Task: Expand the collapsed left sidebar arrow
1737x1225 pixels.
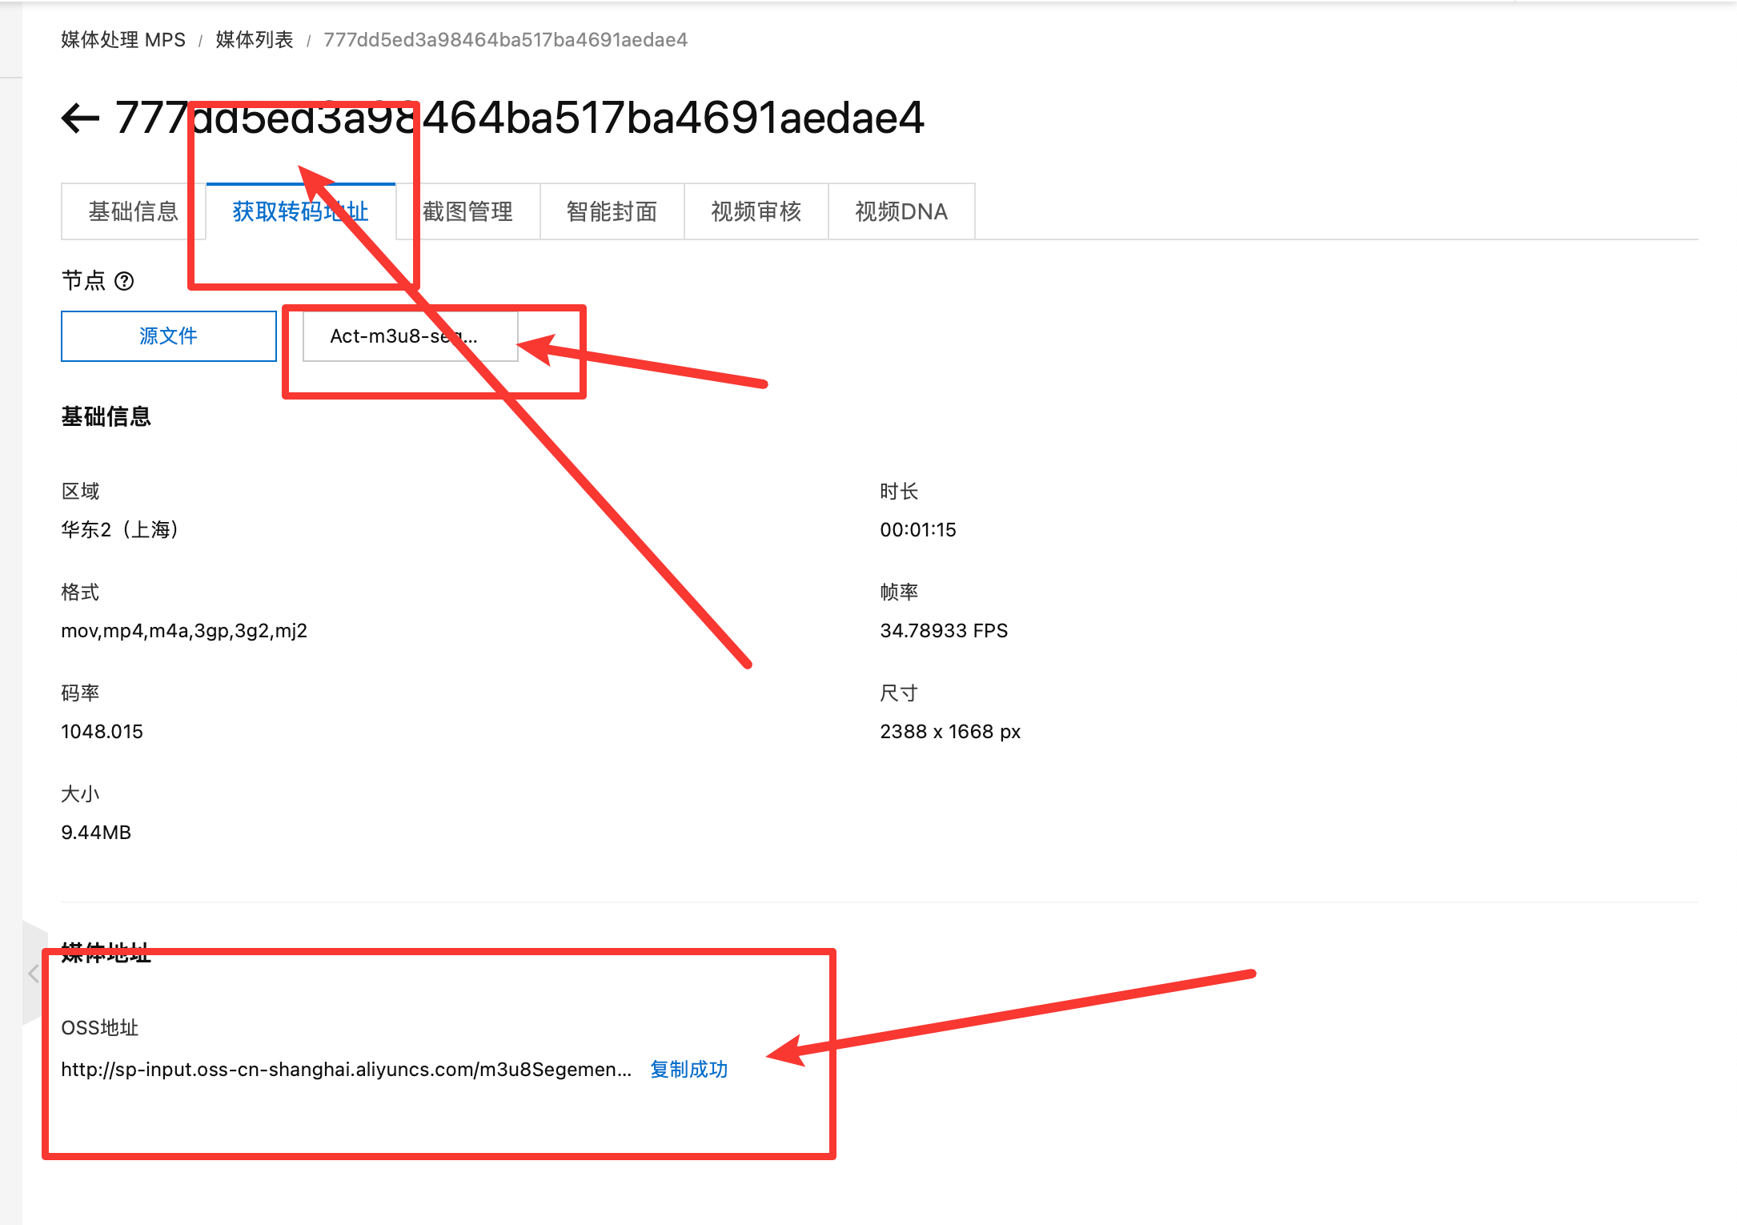Action: [33, 974]
